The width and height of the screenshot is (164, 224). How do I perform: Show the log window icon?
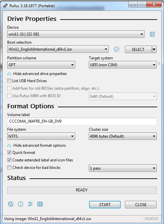click(40, 204)
